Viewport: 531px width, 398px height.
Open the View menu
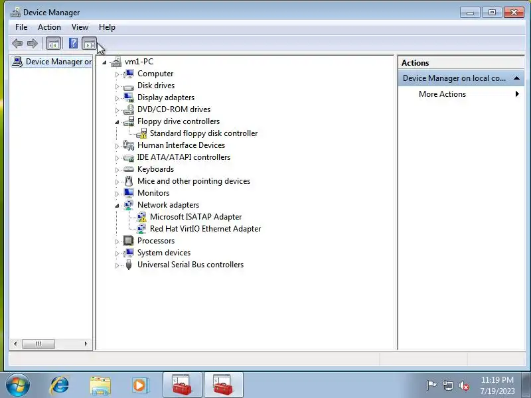click(x=80, y=27)
